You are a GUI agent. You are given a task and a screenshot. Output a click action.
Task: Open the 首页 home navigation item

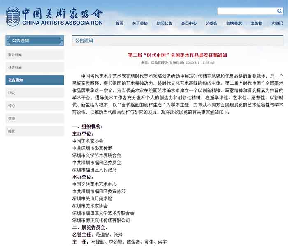point(119,23)
